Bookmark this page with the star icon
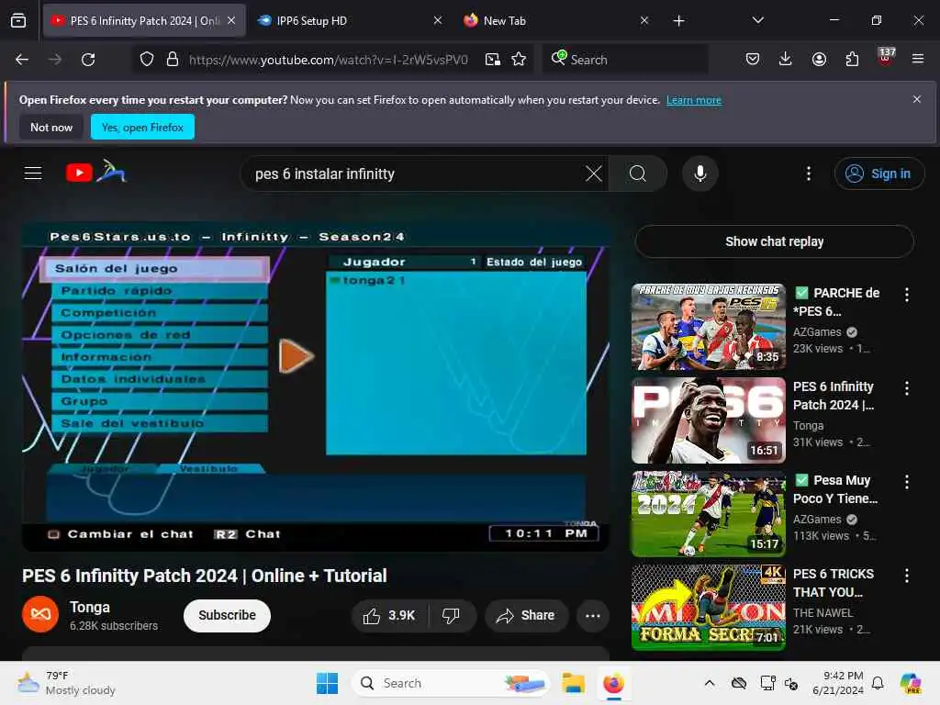 519,59
